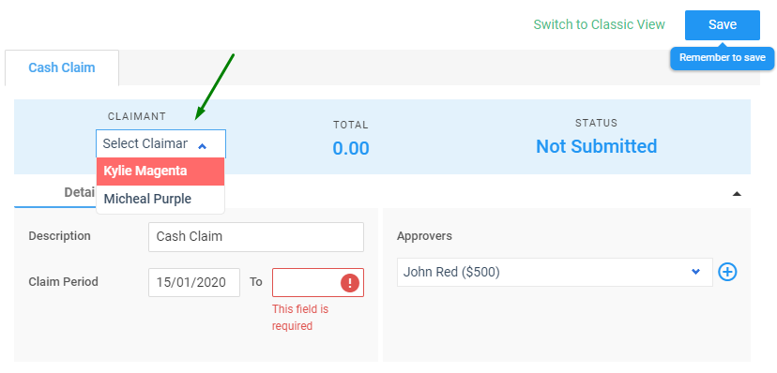Image resolution: width=777 pixels, height=373 pixels.
Task: Edit the Description field
Action: 255,237
